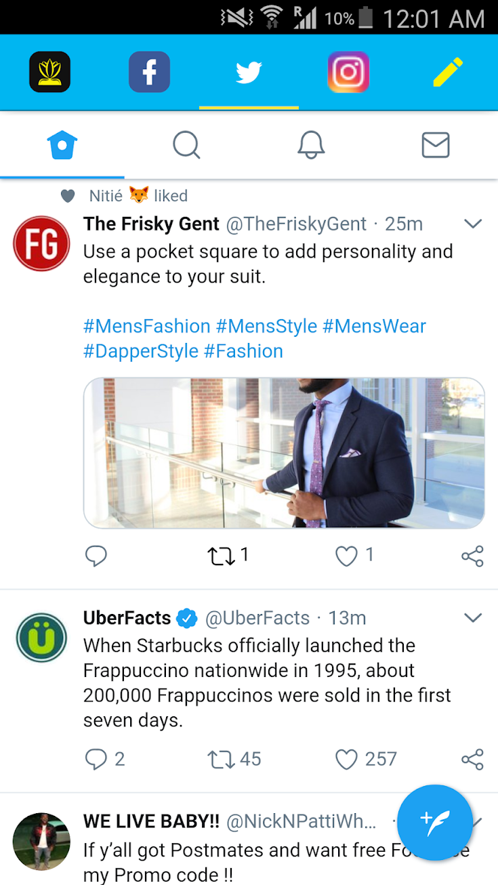Expand options chevron on UberFacts tweet
The image size is (498, 885).
pos(472,617)
